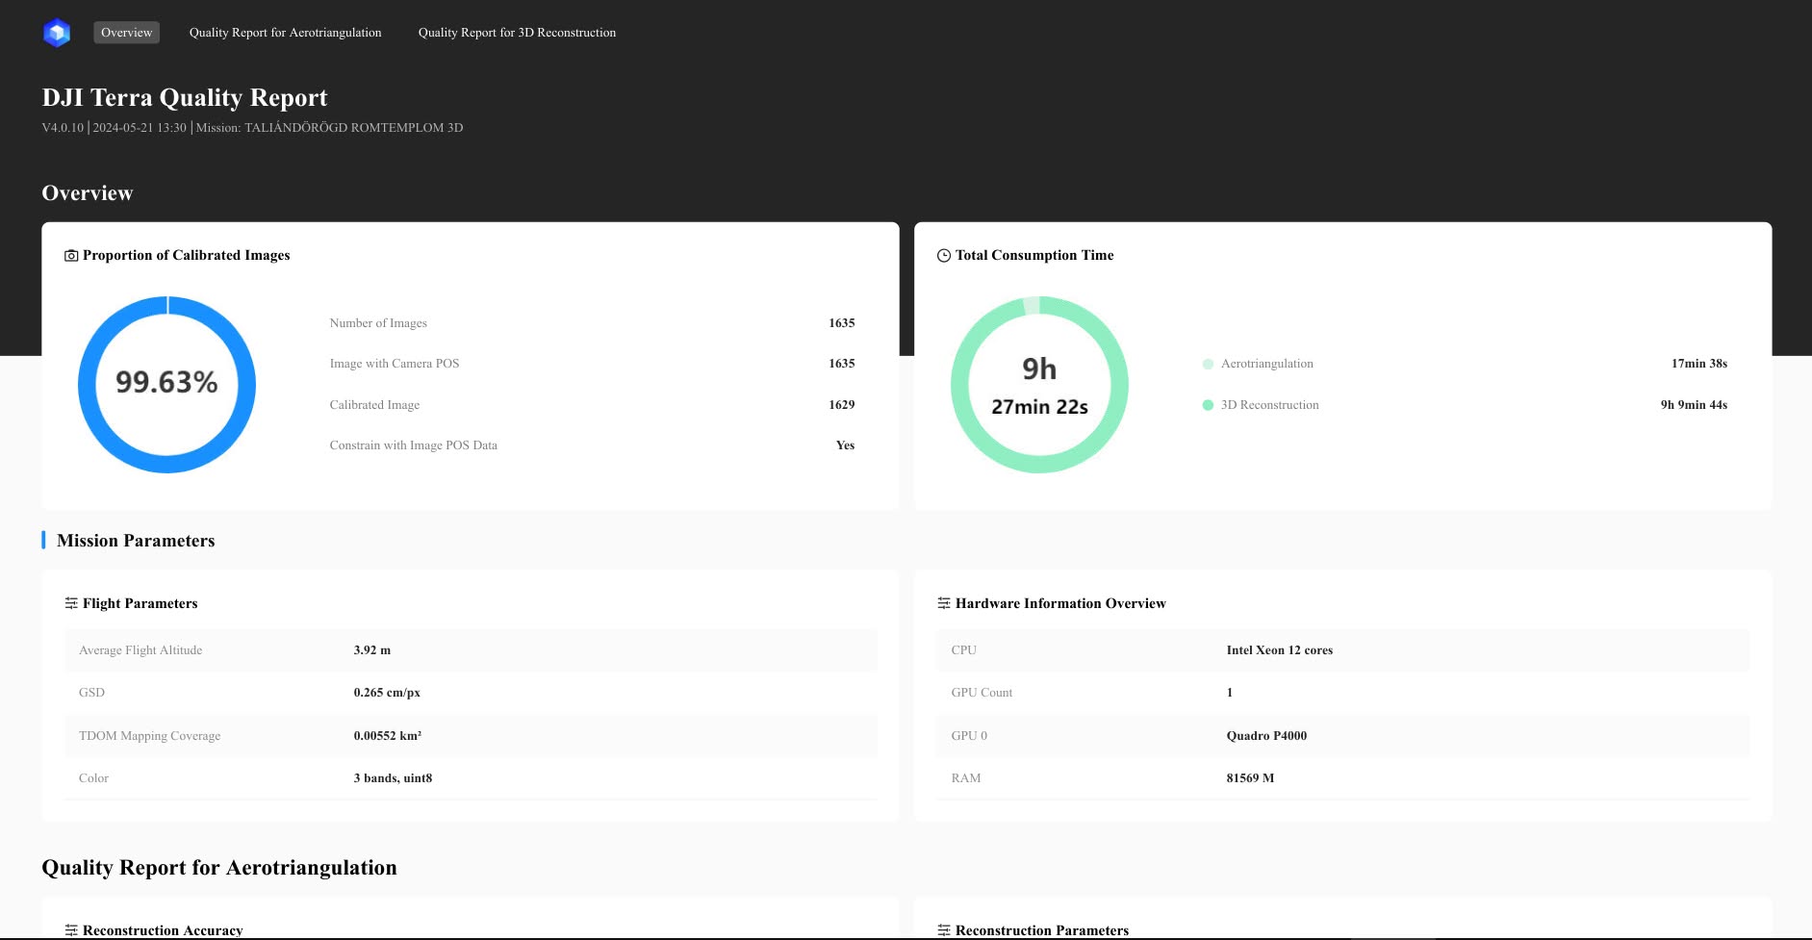Click the clock icon beside Total Consumption Time
This screenshot has height=940, width=1812.
click(944, 256)
